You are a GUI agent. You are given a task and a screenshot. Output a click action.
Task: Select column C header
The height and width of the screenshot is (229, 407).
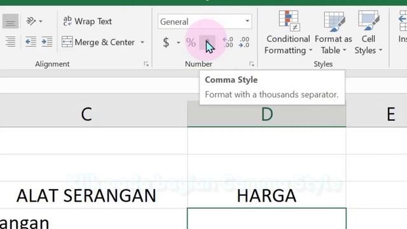(86, 114)
